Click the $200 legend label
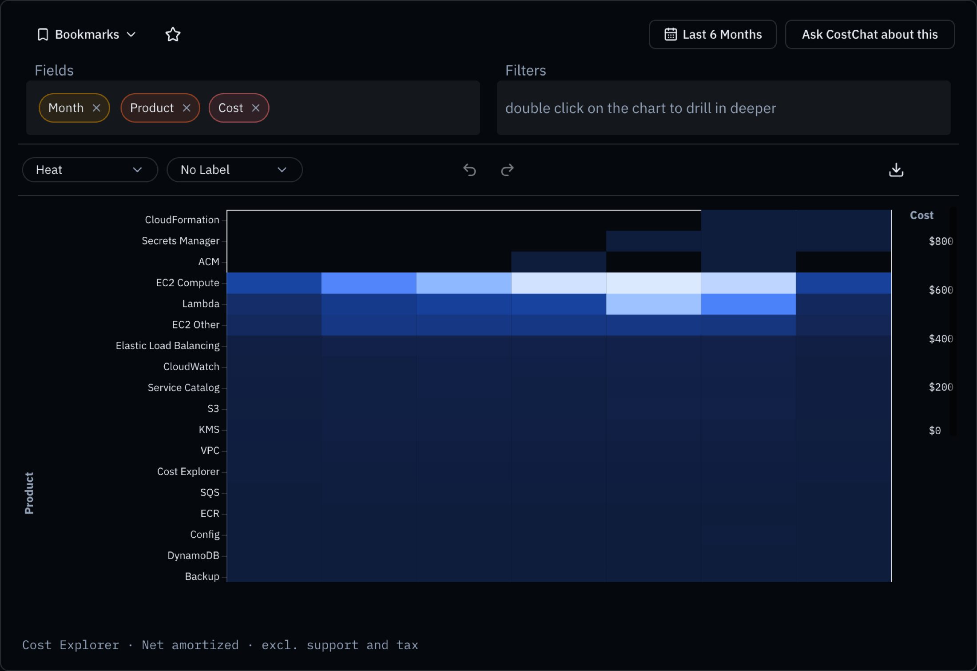 click(x=941, y=387)
